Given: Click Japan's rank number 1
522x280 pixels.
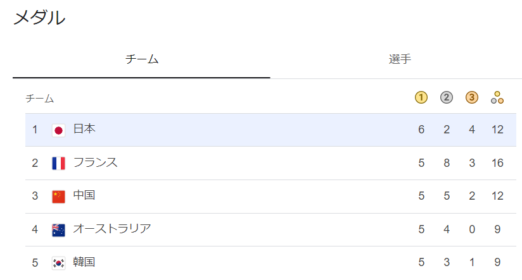Looking at the screenshot, I should (x=35, y=130).
